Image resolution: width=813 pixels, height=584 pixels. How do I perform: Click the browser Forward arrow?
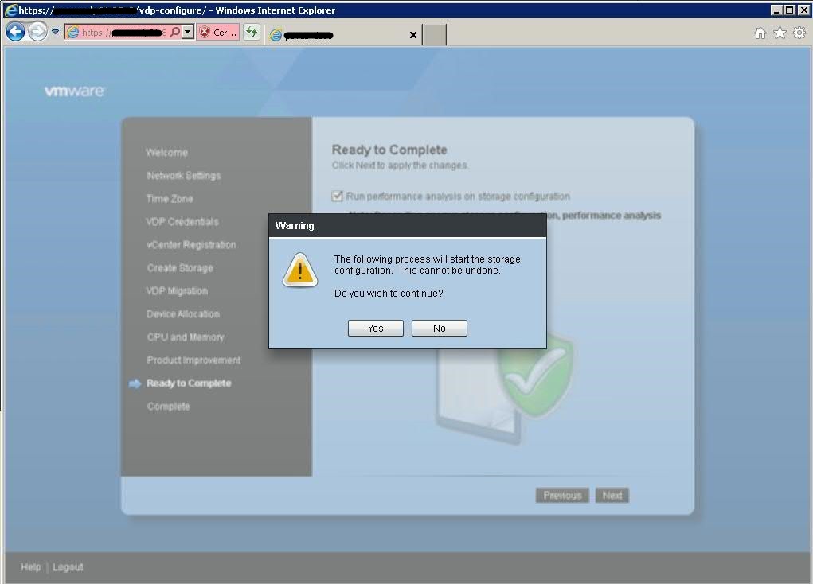click(x=37, y=32)
